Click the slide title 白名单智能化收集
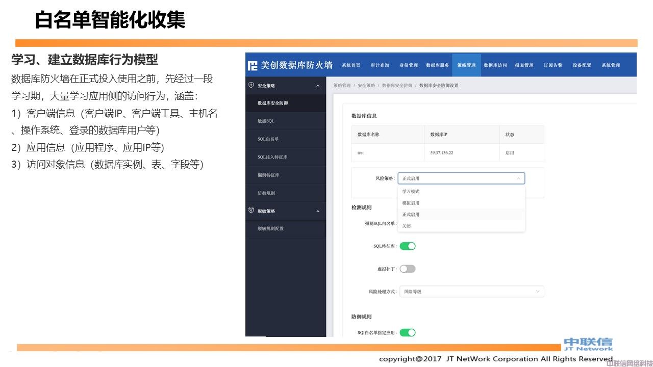The height and width of the screenshot is (367, 653). [x=110, y=20]
